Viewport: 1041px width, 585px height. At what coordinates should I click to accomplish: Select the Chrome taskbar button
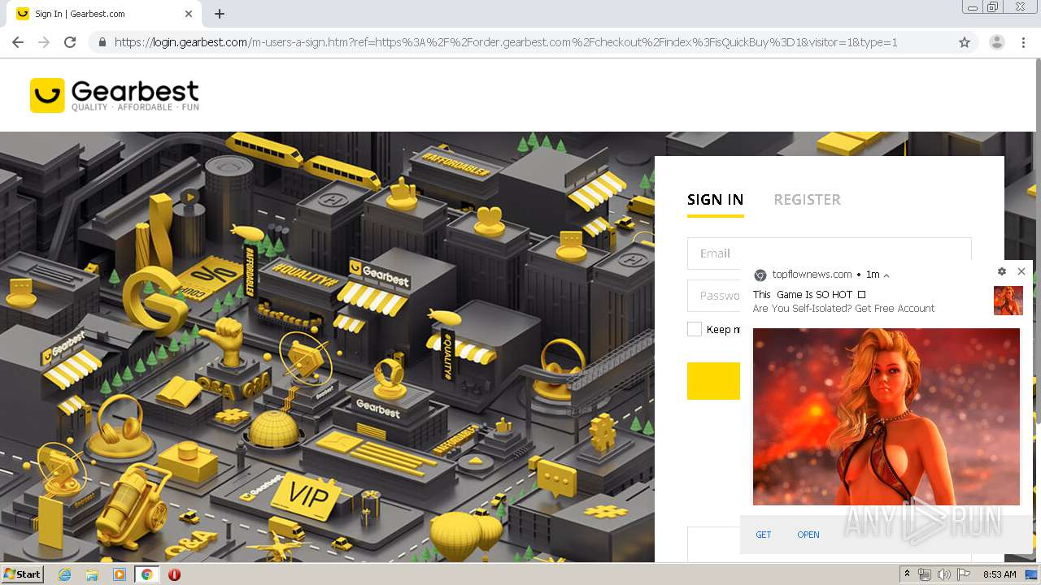point(147,574)
